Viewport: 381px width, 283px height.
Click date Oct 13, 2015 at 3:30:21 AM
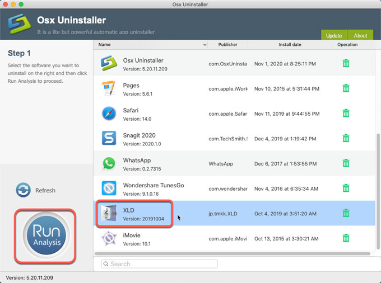click(286, 239)
